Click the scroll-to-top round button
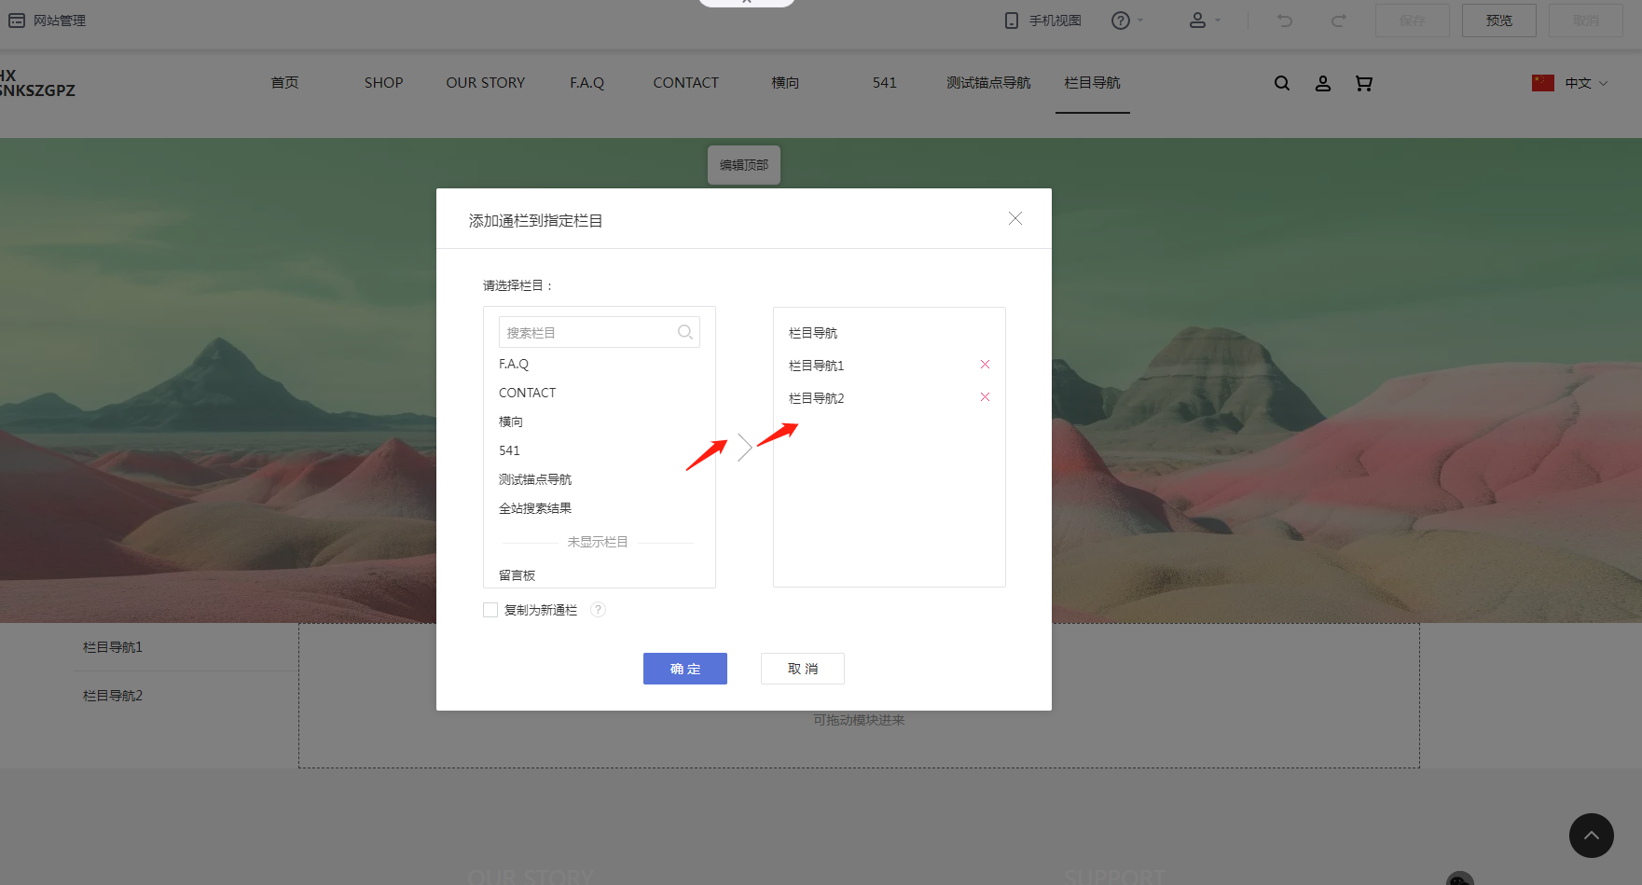The image size is (1642, 885). click(x=1591, y=836)
